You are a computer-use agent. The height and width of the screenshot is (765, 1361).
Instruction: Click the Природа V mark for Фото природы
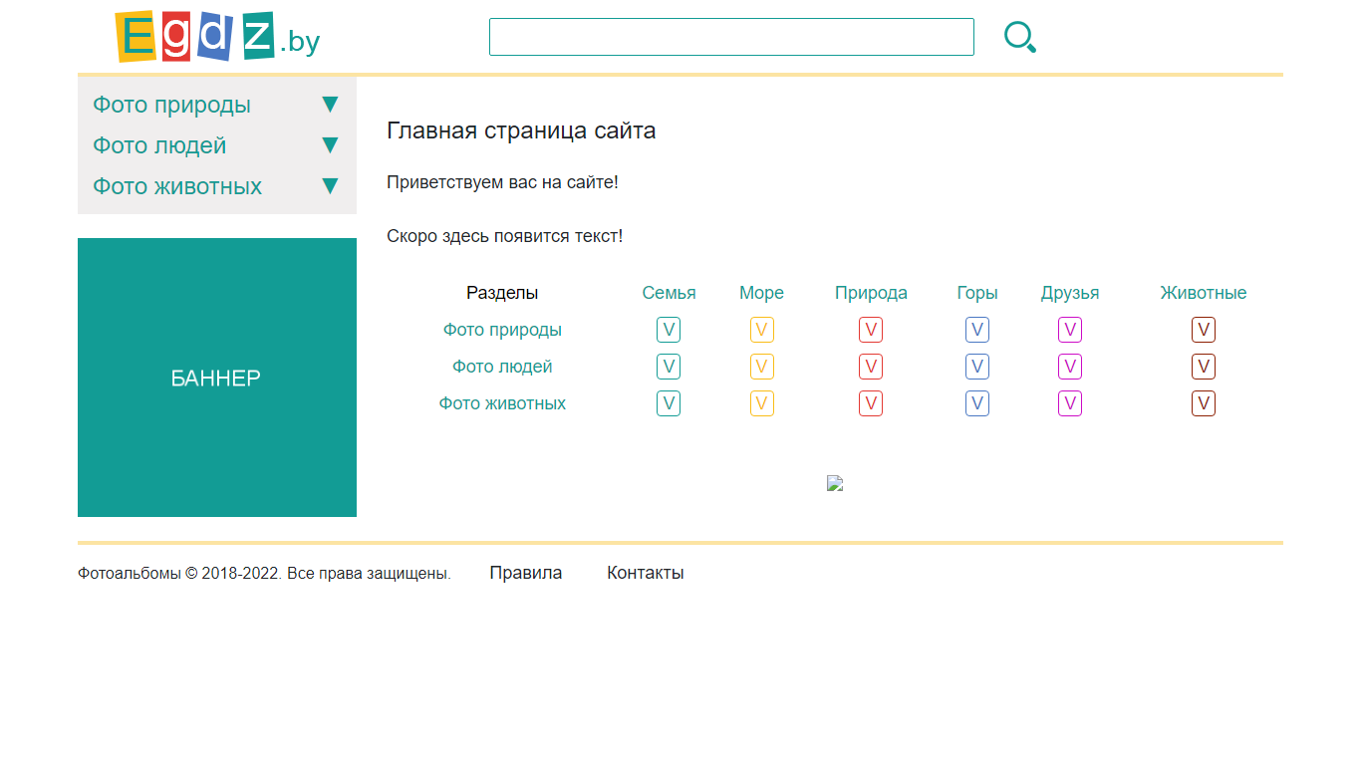point(871,330)
